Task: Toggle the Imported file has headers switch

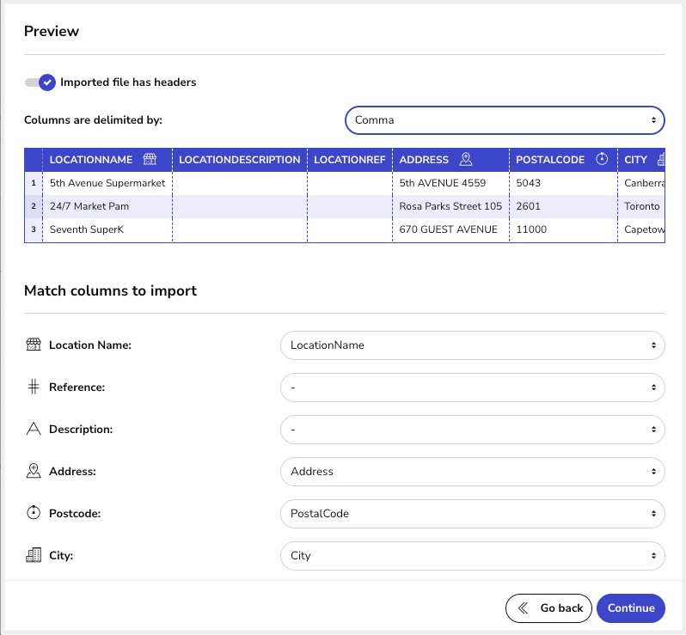Action: [40, 82]
